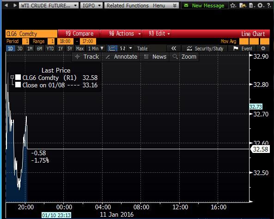Edit the 18:00 start time field
Viewport: 274px width, 219px height.
(65, 42)
